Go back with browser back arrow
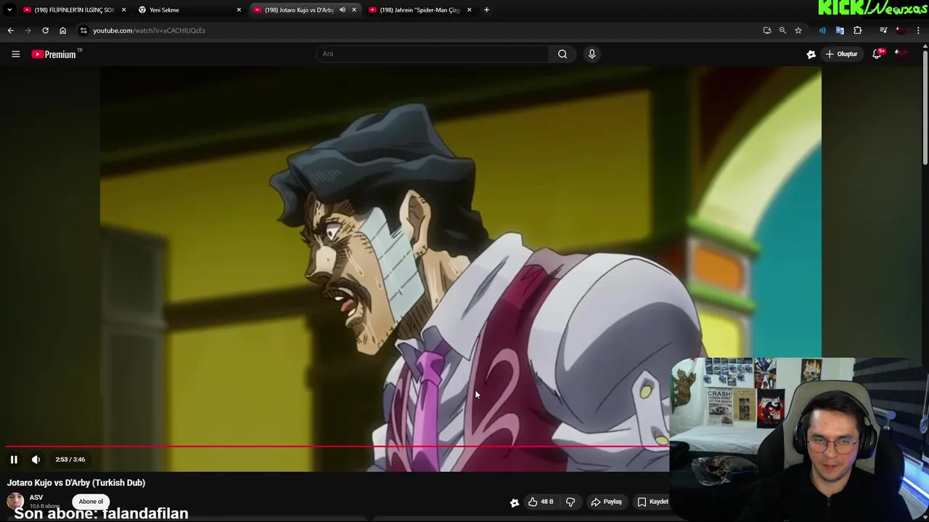The height and width of the screenshot is (522, 929). tap(10, 30)
